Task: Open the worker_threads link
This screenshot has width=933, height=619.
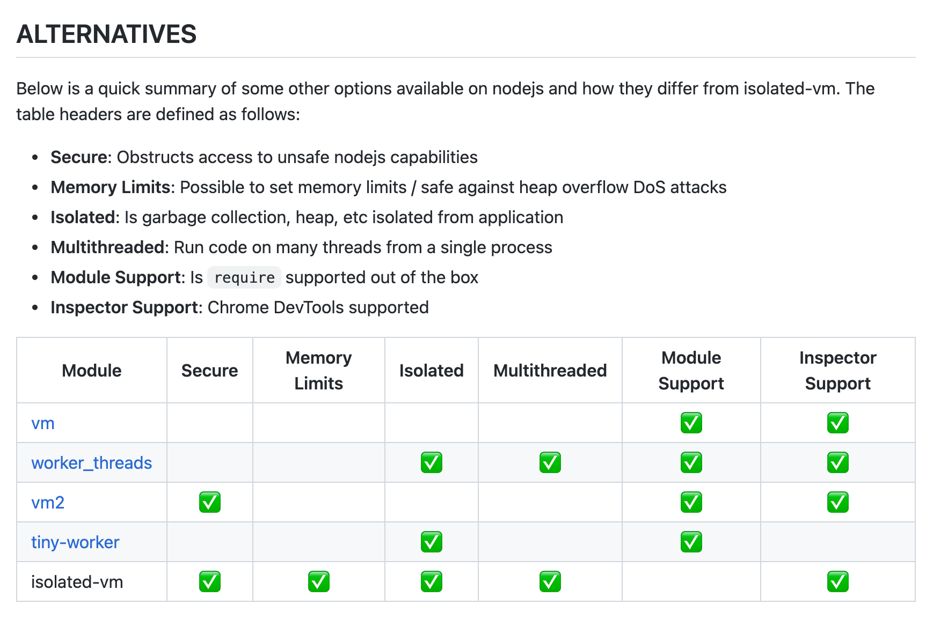Action: pos(91,463)
